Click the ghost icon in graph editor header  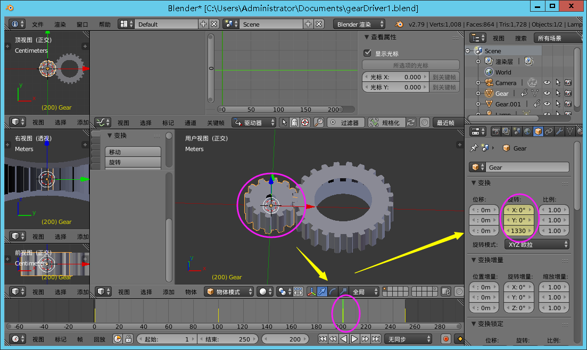pyautogui.click(x=295, y=122)
